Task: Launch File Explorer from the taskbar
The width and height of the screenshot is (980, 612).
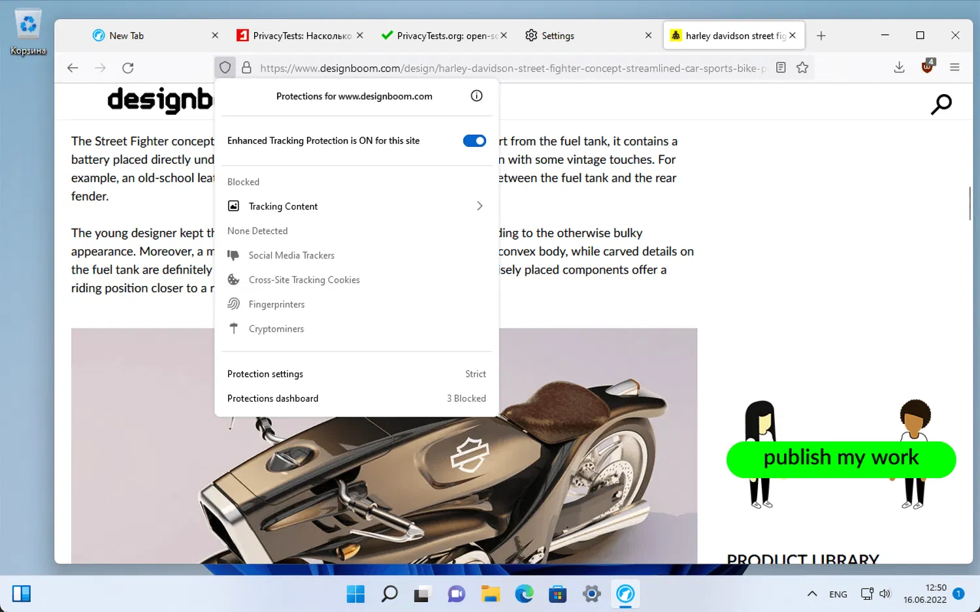Action: (490, 594)
